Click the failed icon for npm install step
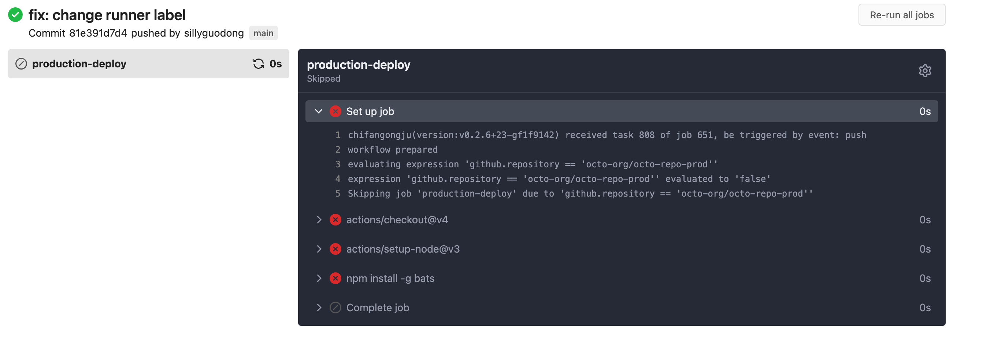This screenshot has width=994, height=339. click(335, 279)
